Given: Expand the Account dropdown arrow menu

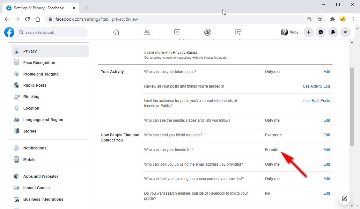Looking at the screenshot, I should [345, 32].
